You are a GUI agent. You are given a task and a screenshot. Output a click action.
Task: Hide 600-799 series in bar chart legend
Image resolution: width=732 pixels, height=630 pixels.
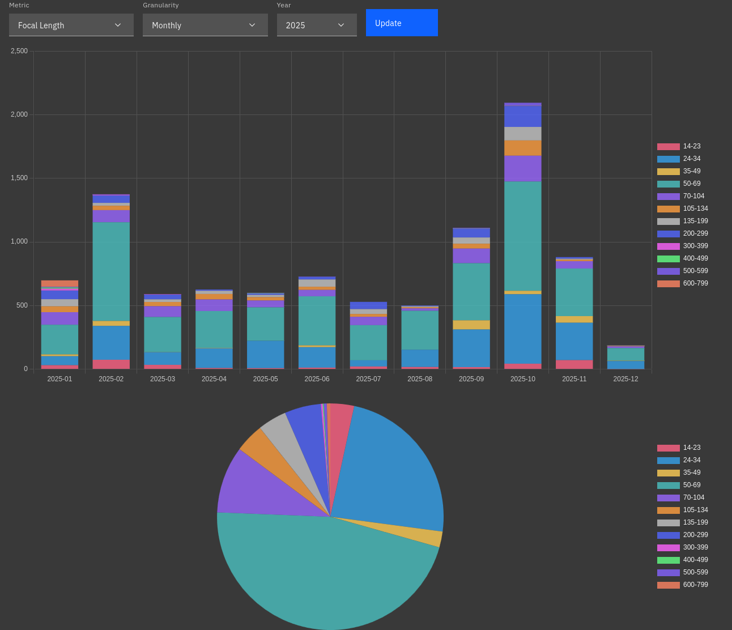coord(695,283)
